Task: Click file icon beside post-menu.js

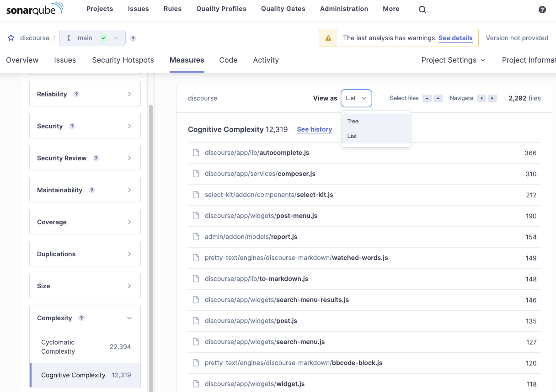Action: (196, 216)
